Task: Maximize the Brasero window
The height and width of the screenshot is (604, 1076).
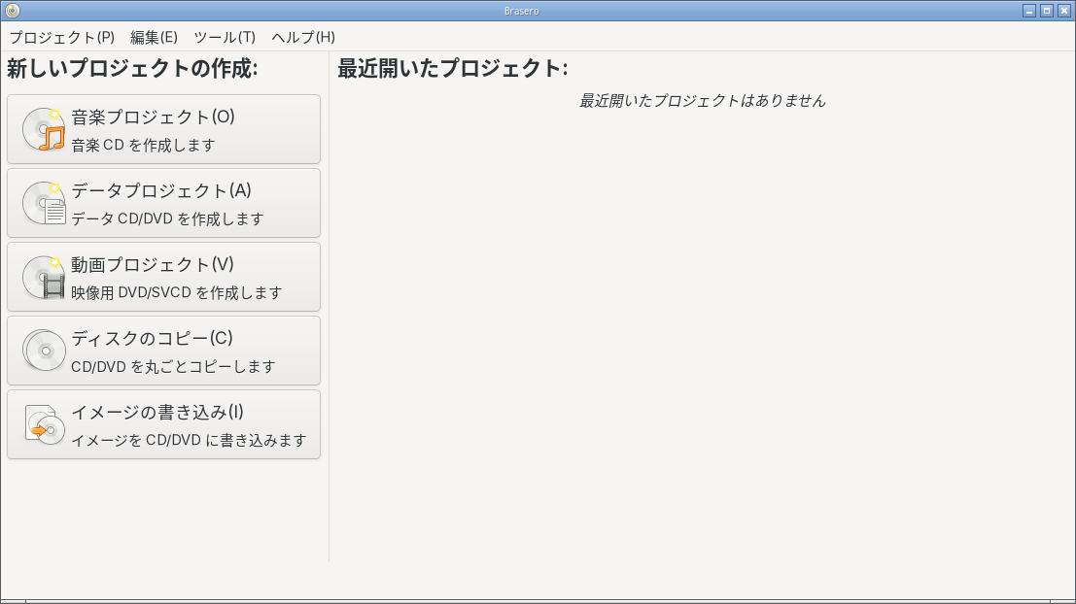Action: click(x=1047, y=11)
